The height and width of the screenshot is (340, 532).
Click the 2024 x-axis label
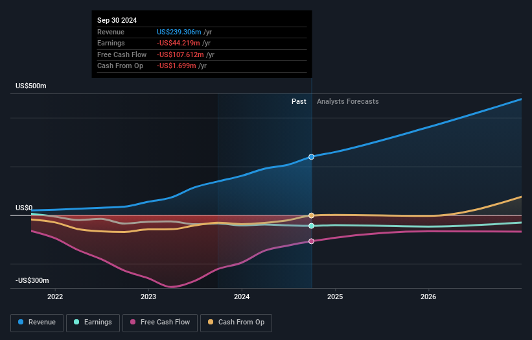[x=242, y=297]
